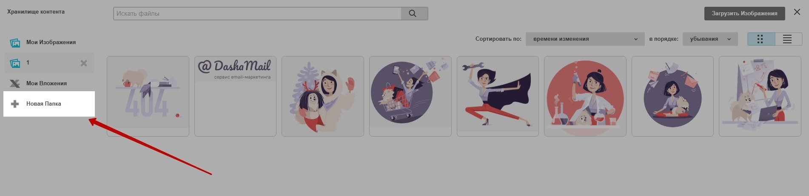Select folder named 1

coord(28,63)
